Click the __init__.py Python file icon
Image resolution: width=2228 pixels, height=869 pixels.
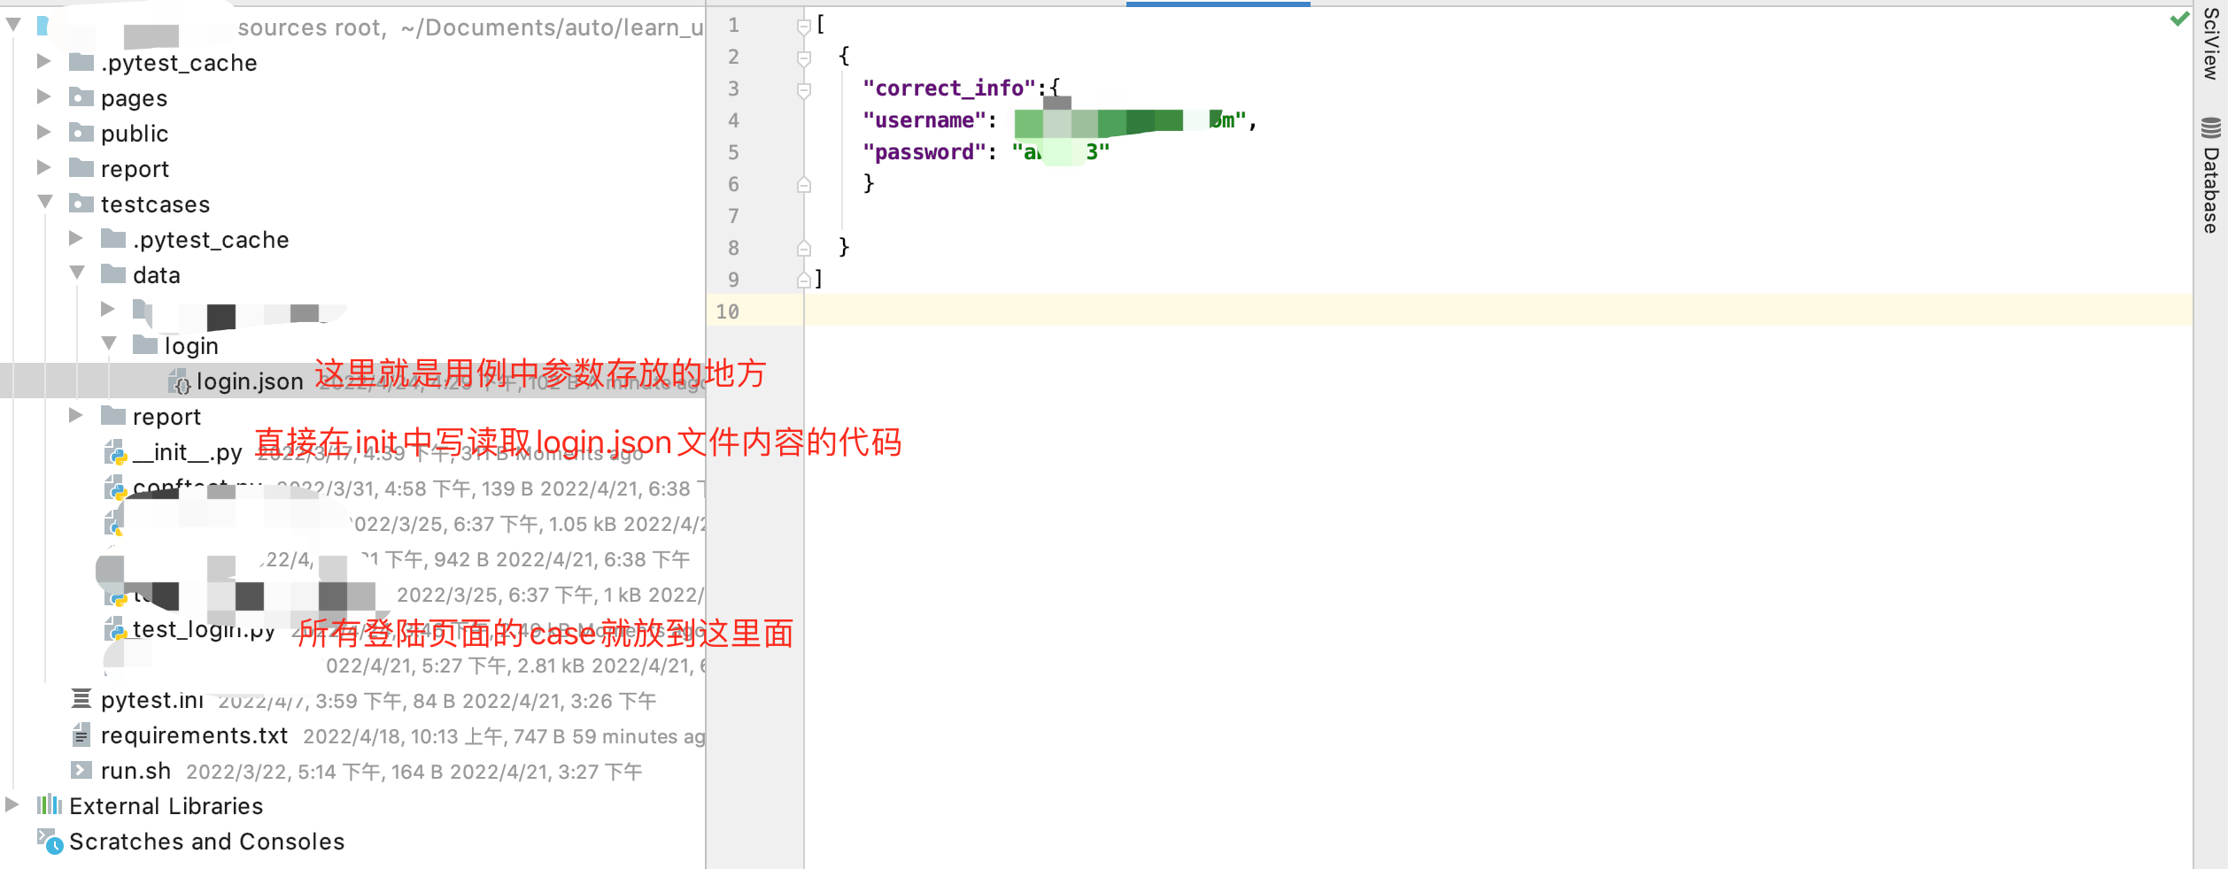[x=115, y=452]
